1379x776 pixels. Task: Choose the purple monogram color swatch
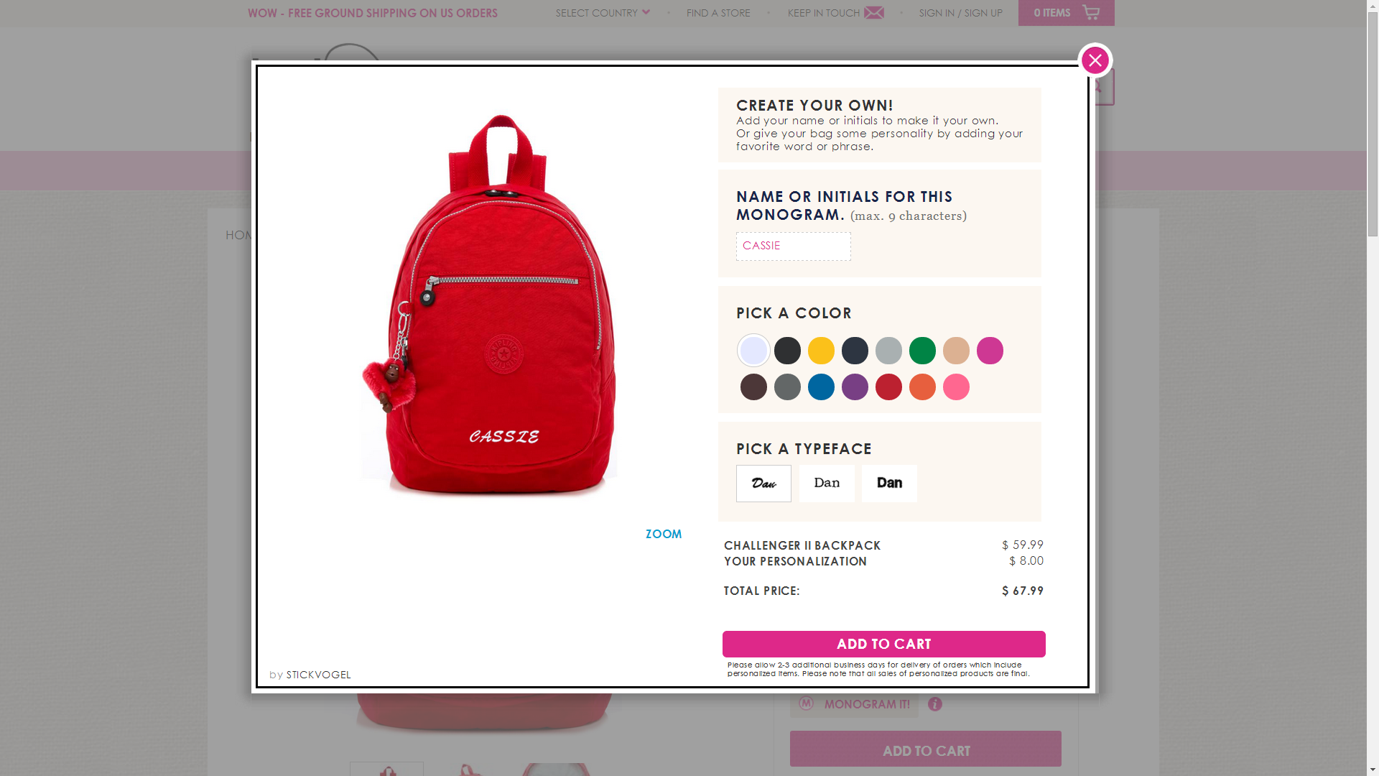click(x=855, y=387)
